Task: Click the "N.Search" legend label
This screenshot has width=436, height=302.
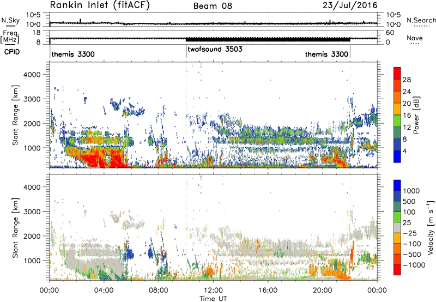Action: [x=421, y=20]
